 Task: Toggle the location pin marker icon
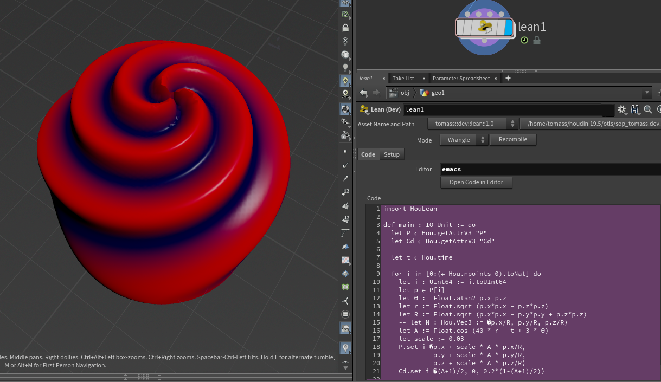(345, 347)
